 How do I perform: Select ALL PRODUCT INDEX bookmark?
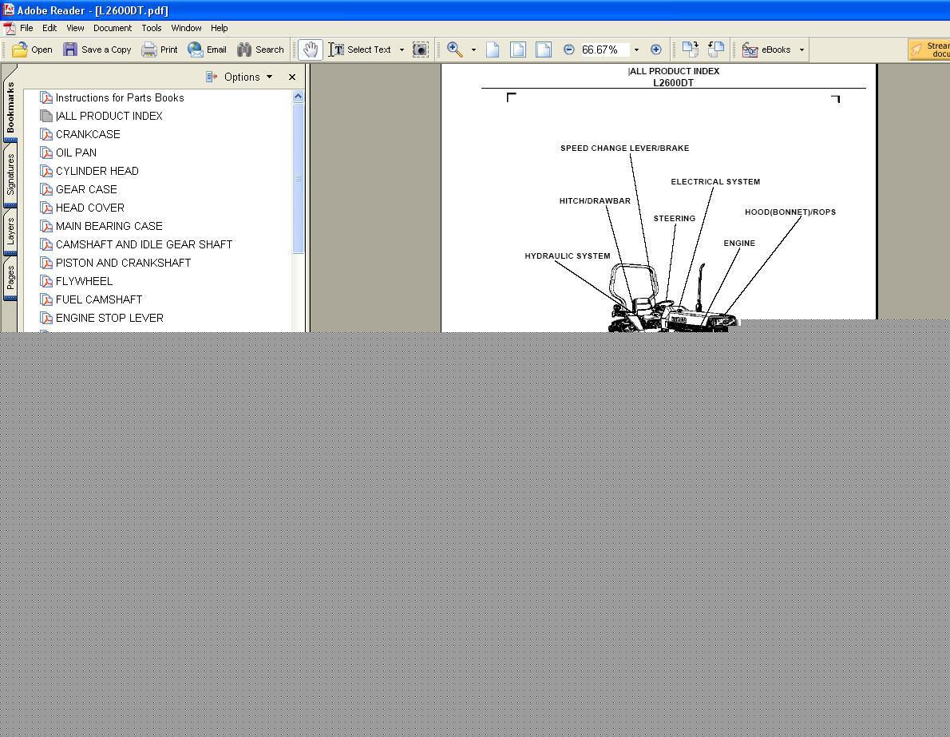coord(109,116)
